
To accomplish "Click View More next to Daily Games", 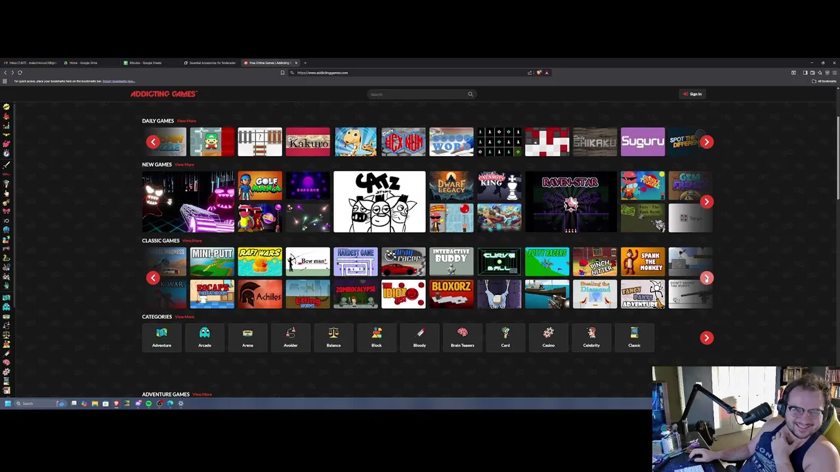I will point(186,121).
